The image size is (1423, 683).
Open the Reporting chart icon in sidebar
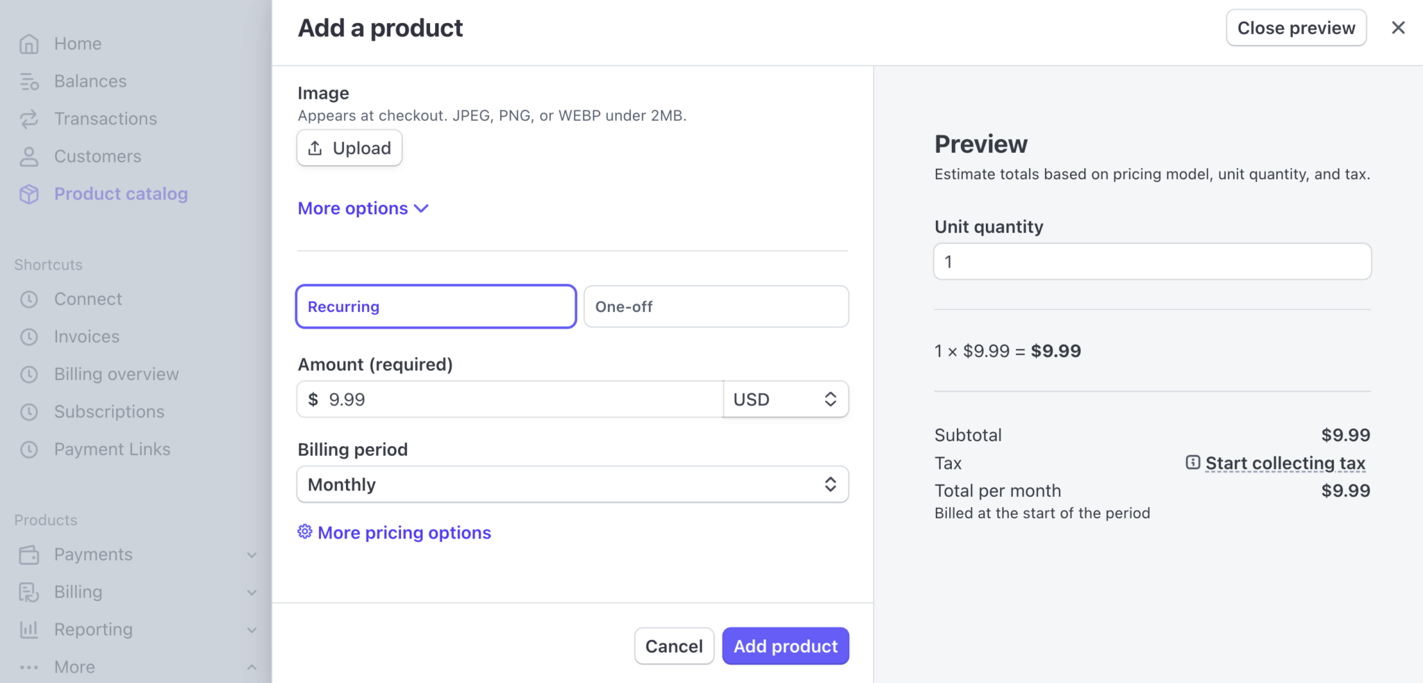pos(28,629)
